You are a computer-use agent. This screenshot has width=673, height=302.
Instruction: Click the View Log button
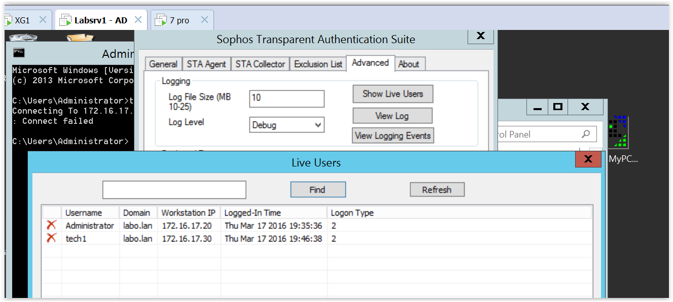pyautogui.click(x=392, y=116)
